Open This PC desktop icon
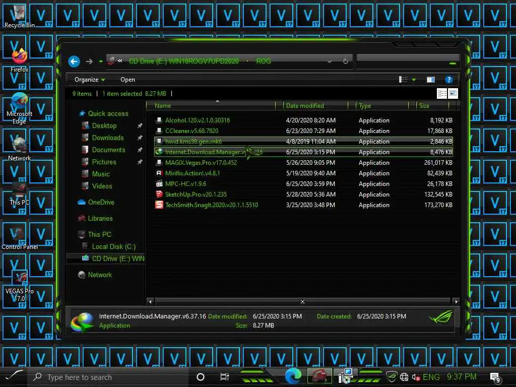 click(19, 194)
